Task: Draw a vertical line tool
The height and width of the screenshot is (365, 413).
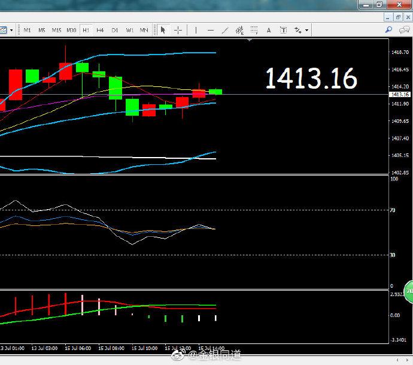Action: pyautogui.click(x=196, y=31)
